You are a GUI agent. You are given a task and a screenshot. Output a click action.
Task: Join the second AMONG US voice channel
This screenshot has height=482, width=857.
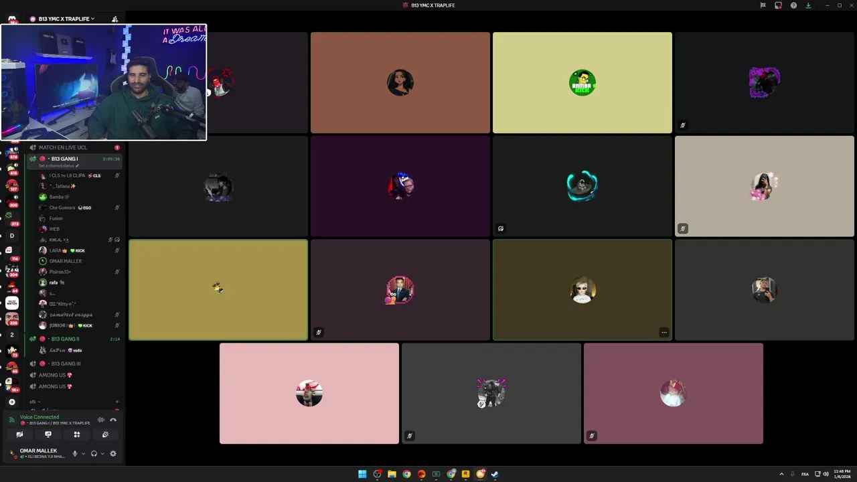coord(74,386)
